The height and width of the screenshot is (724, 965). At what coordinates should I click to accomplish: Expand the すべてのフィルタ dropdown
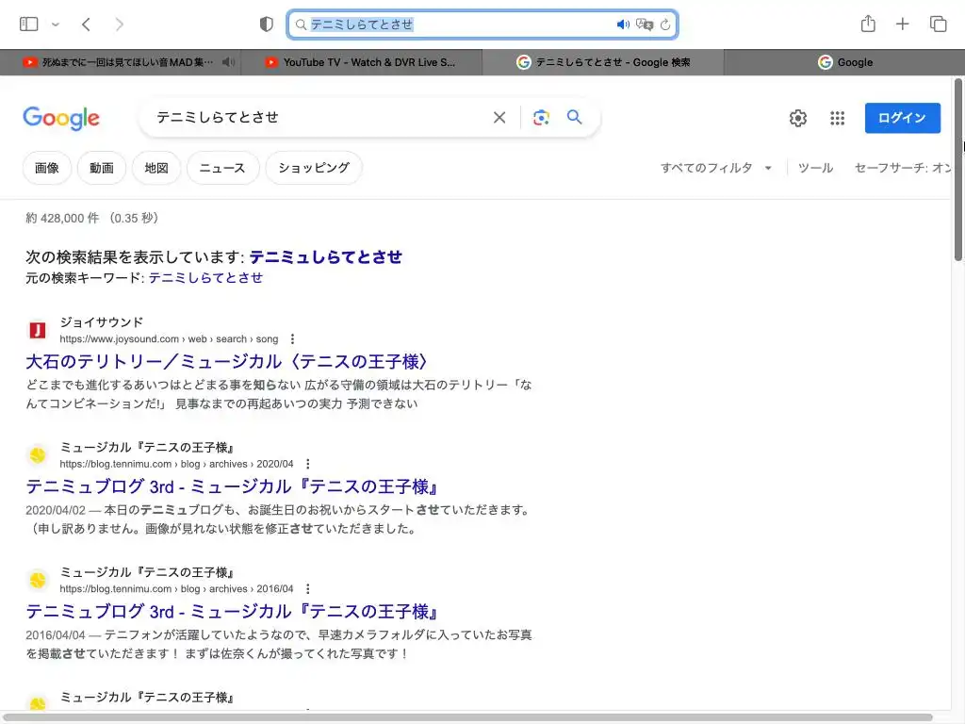(716, 168)
